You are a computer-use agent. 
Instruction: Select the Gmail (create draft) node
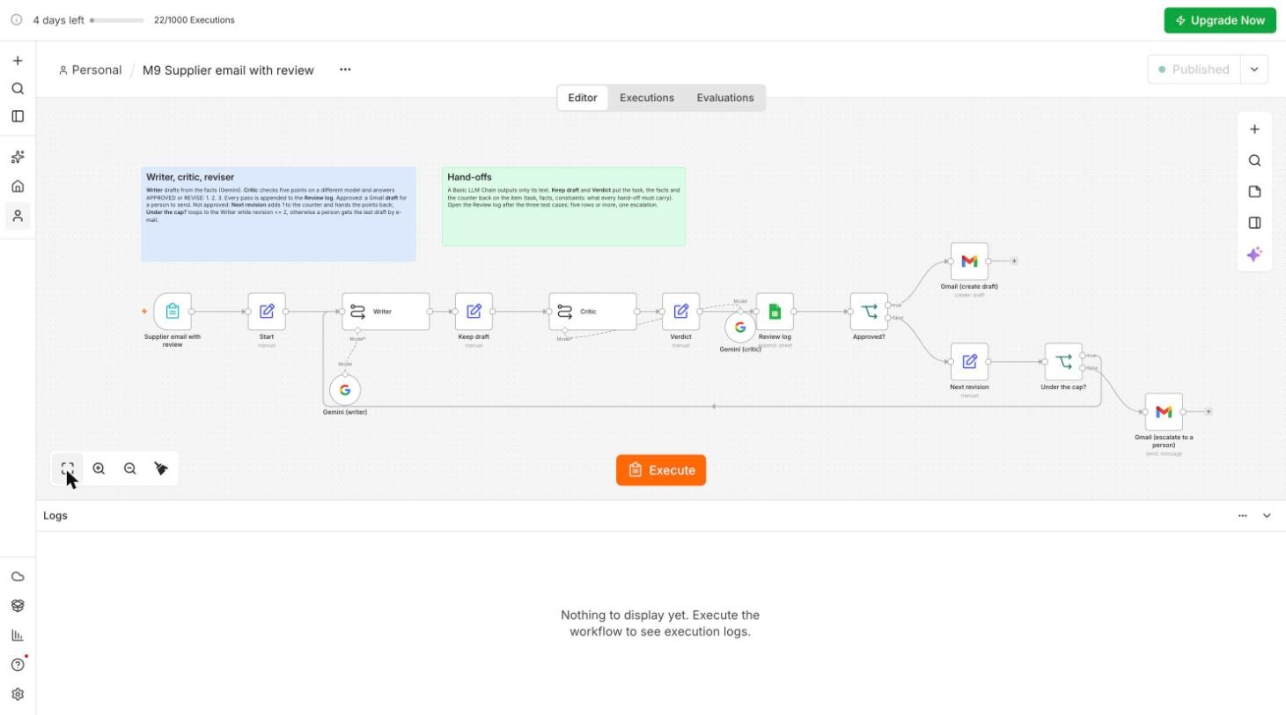(969, 262)
